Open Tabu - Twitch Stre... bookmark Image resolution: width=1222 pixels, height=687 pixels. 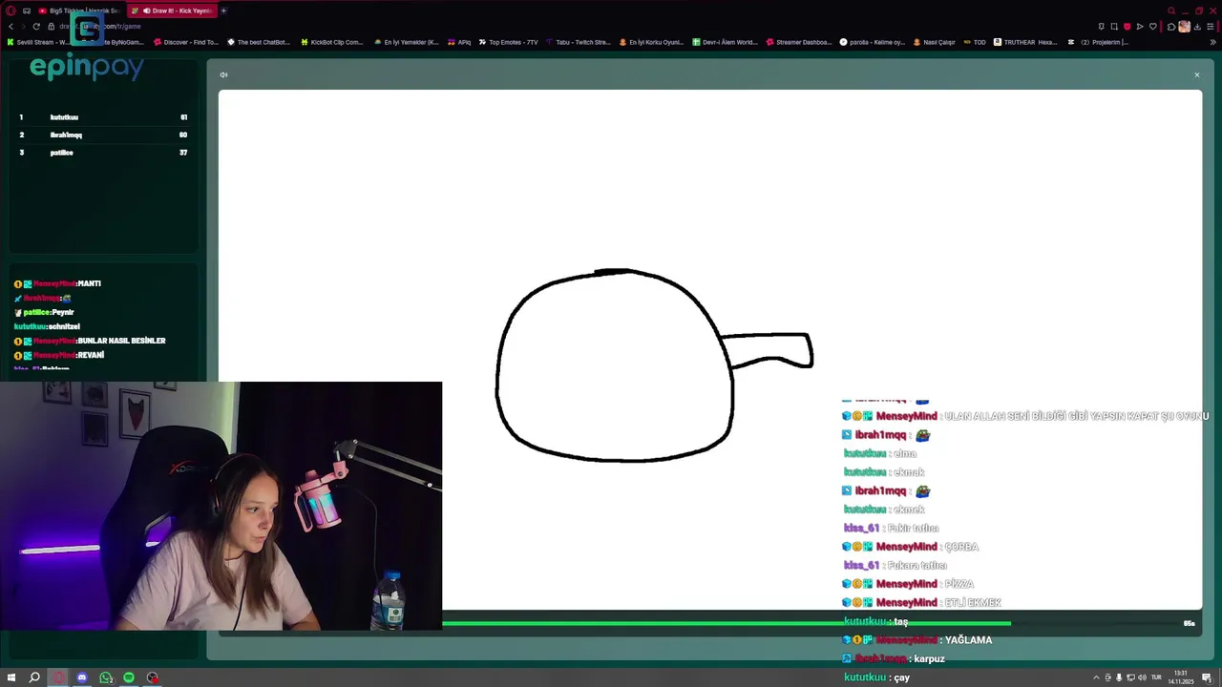tap(578, 42)
